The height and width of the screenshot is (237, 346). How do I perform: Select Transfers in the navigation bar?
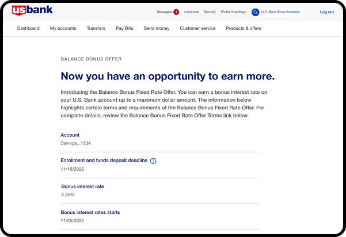coord(96,28)
